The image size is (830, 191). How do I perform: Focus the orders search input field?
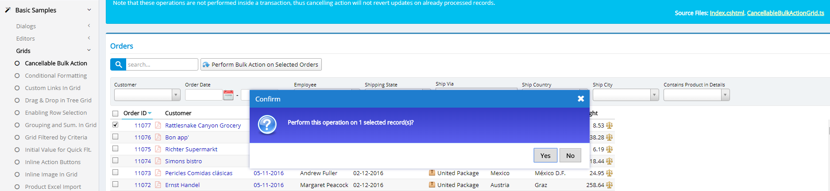162,64
